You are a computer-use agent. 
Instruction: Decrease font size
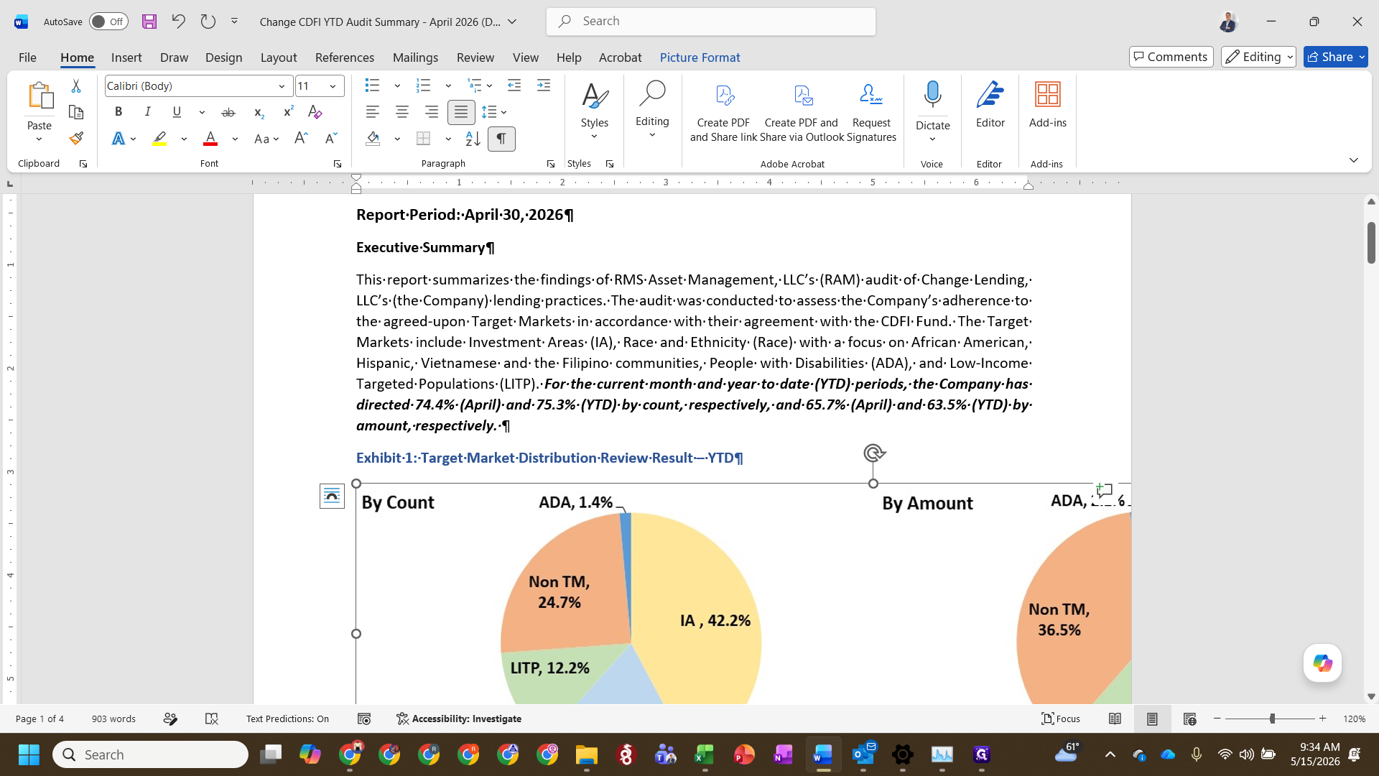330,138
